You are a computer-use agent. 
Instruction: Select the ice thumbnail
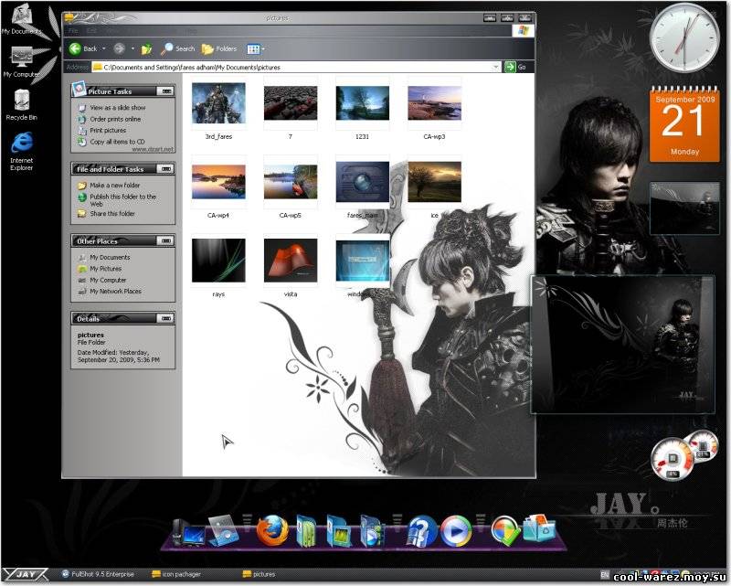tap(435, 182)
